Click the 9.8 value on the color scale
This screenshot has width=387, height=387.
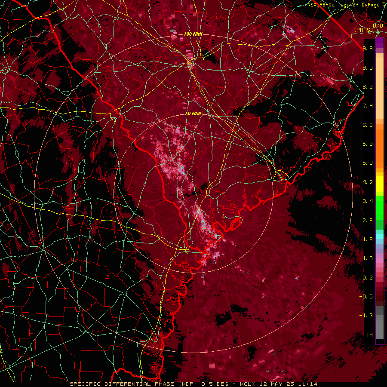(x=368, y=48)
